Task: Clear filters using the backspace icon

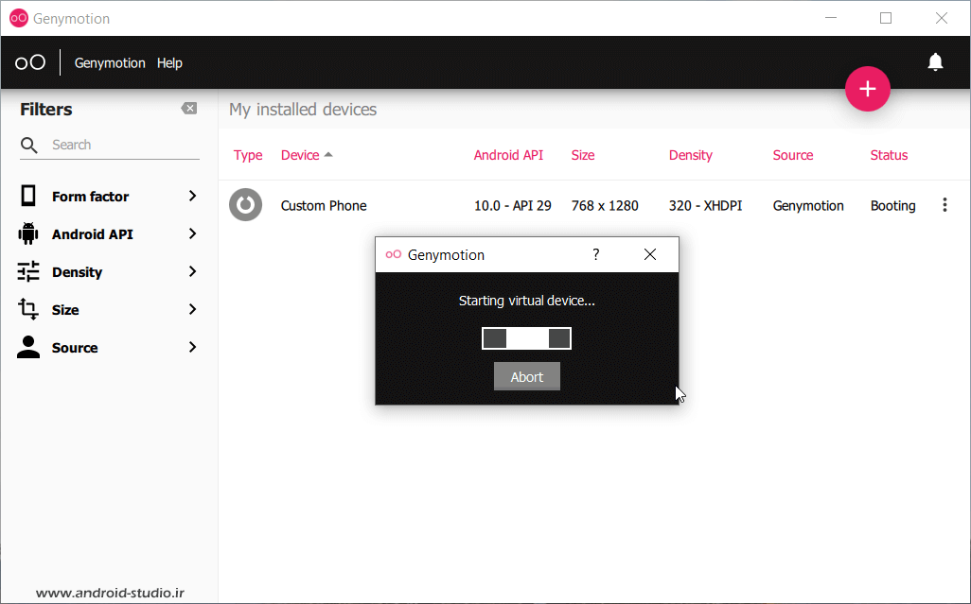Action: pos(189,109)
